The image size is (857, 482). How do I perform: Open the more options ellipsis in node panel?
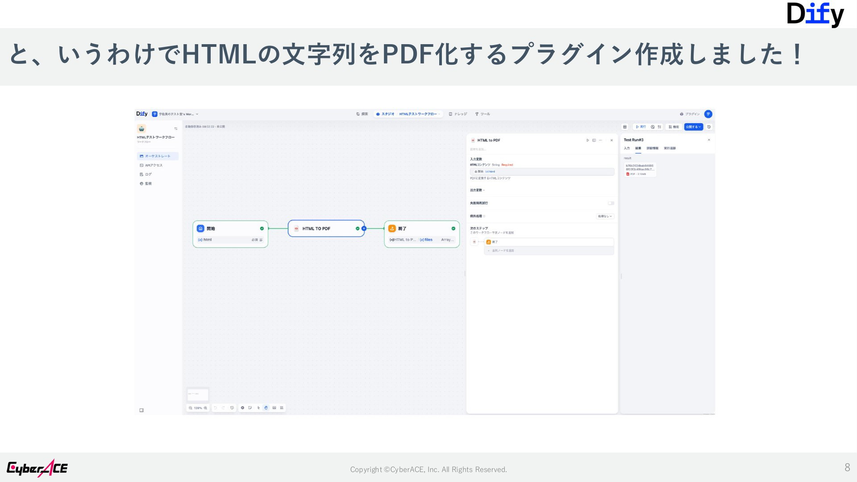click(600, 140)
